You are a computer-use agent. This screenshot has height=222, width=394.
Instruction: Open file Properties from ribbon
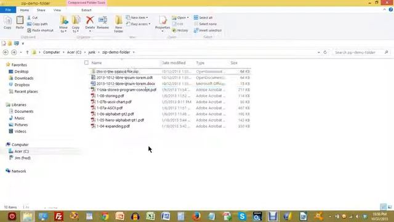coord(163,24)
